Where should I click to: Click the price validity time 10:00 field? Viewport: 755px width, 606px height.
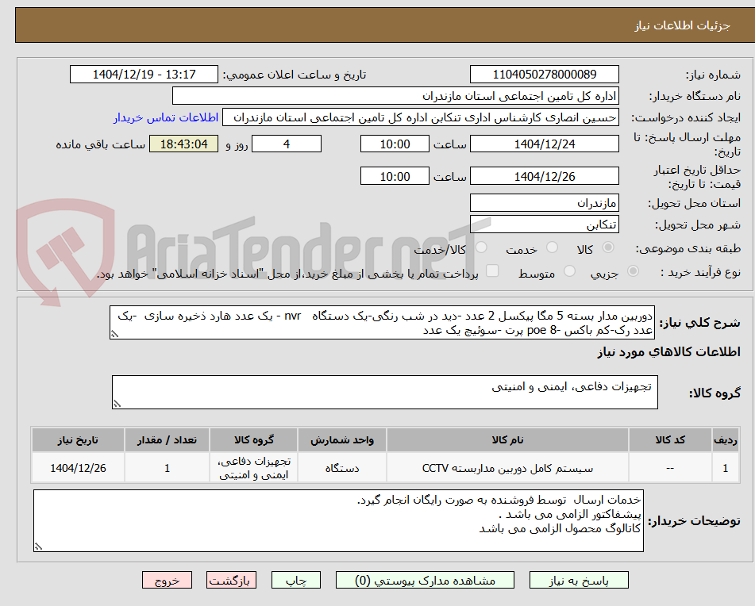click(x=395, y=177)
